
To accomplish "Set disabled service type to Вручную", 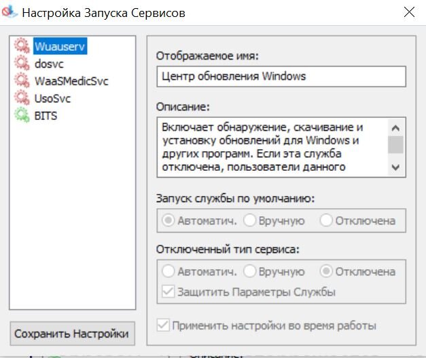I will (x=249, y=271).
